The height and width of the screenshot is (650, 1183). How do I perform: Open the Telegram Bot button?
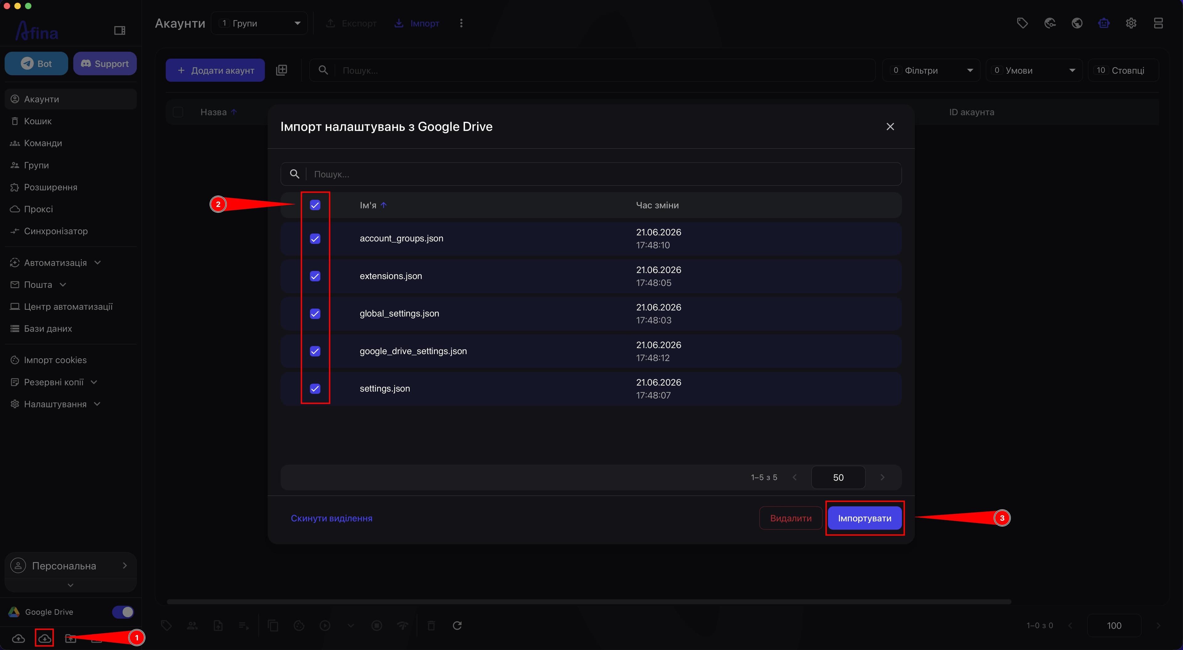click(x=36, y=63)
